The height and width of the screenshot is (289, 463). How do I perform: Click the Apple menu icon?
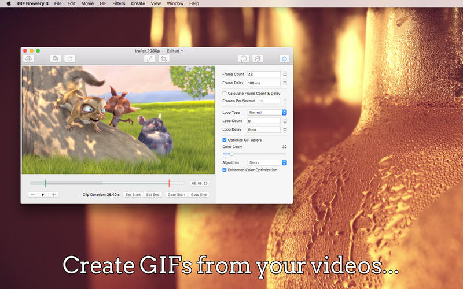[9, 3]
